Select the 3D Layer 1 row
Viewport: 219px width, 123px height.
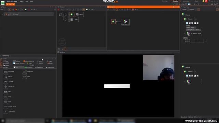[x=29, y=14]
